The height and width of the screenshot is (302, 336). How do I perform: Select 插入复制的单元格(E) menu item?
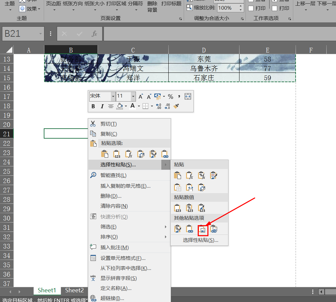(x=130, y=186)
